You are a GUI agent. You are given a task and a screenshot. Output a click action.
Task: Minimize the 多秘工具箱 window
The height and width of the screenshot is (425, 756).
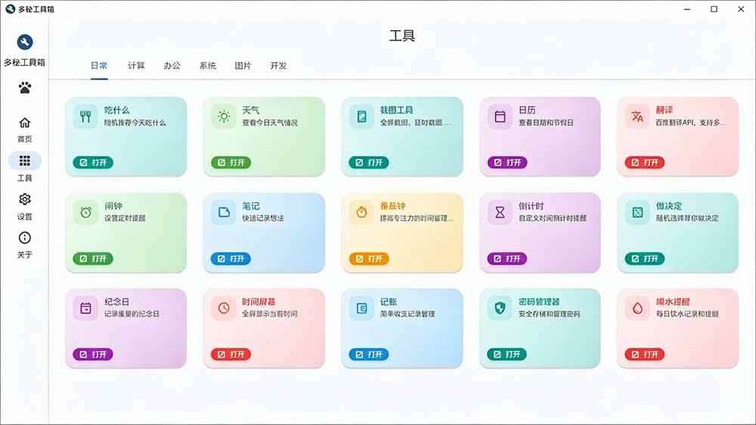click(687, 9)
